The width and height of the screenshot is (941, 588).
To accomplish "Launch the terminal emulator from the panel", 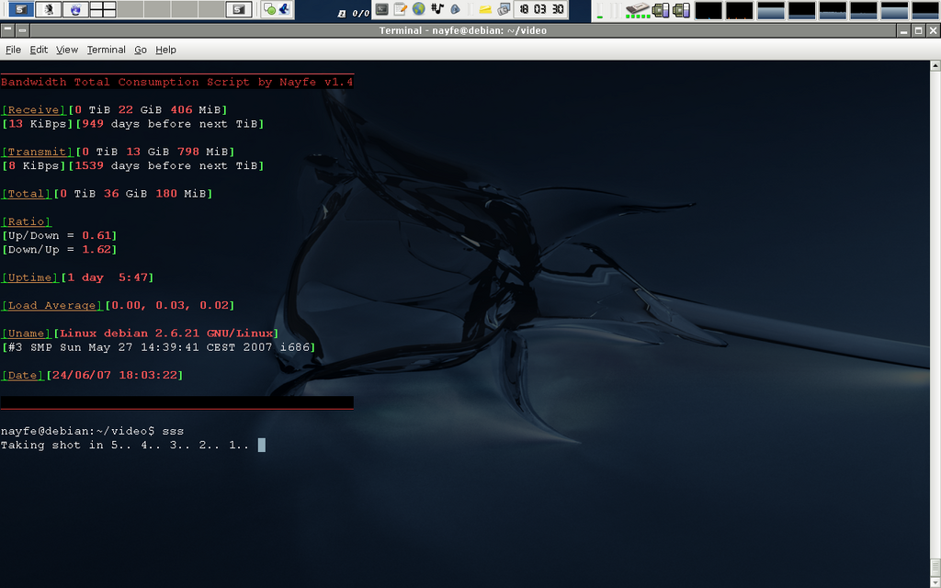I will [x=382, y=9].
